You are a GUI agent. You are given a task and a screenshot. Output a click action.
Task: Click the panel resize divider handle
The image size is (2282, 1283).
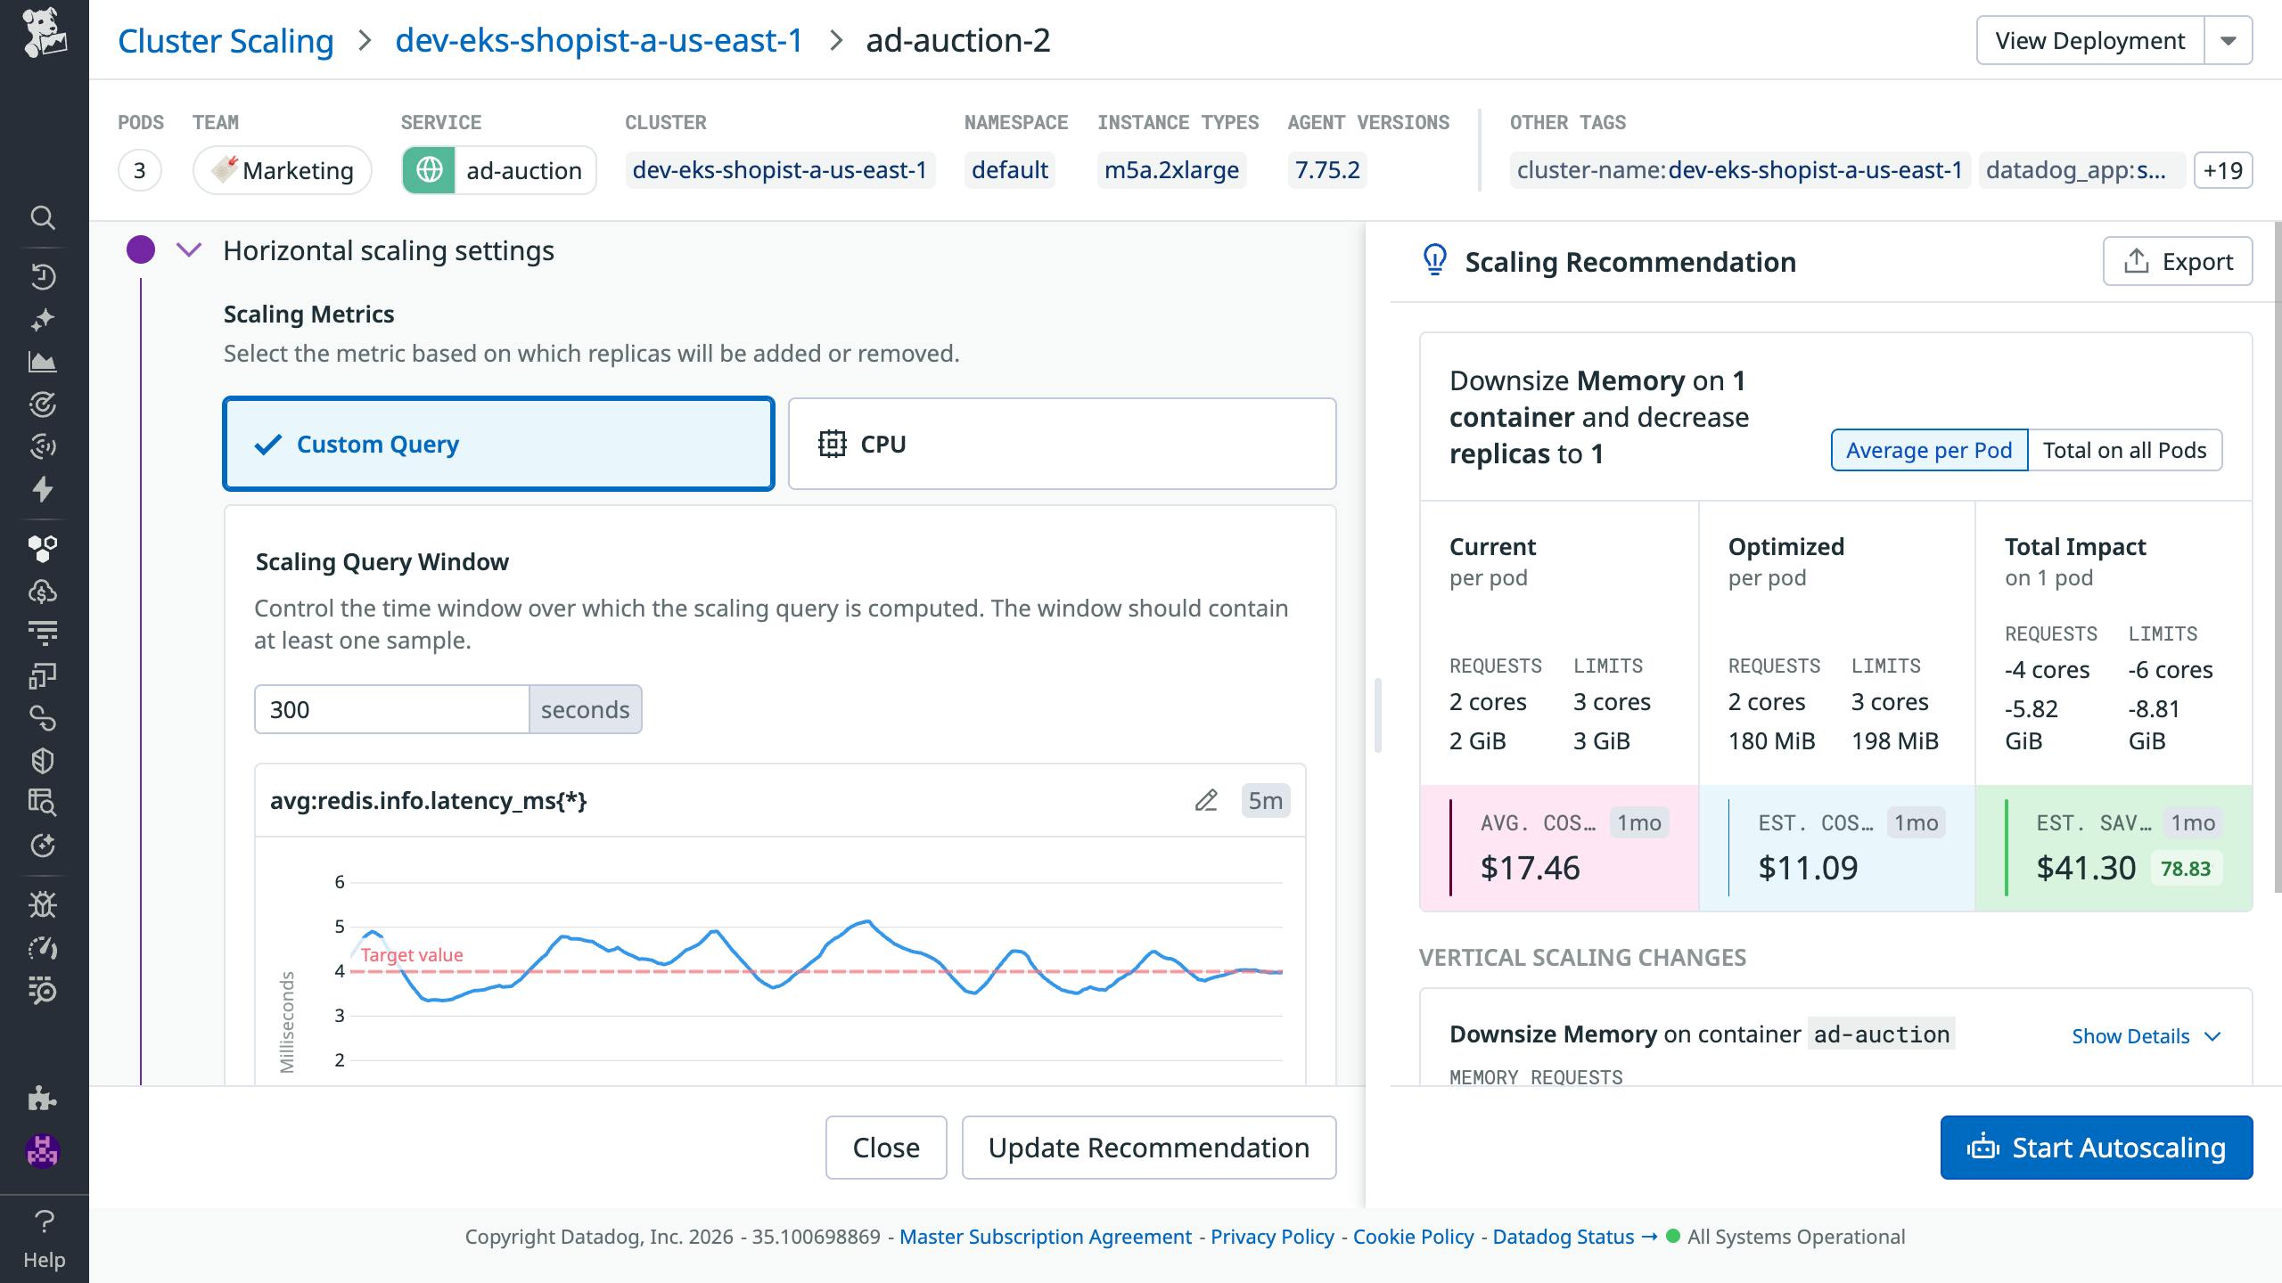pyautogui.click(x=1378, y=715)
